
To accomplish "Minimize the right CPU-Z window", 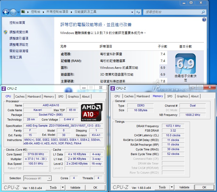I will coord(193,87).
